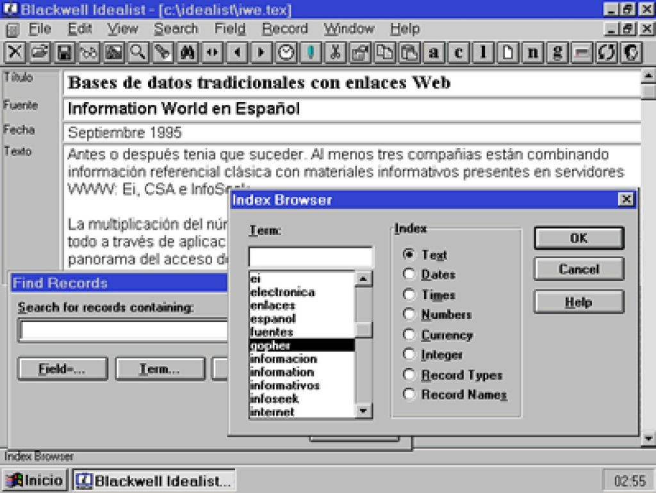Click the magnifying glass toolbar icon
The image size is (656, 493).
(x=137, y=53)
